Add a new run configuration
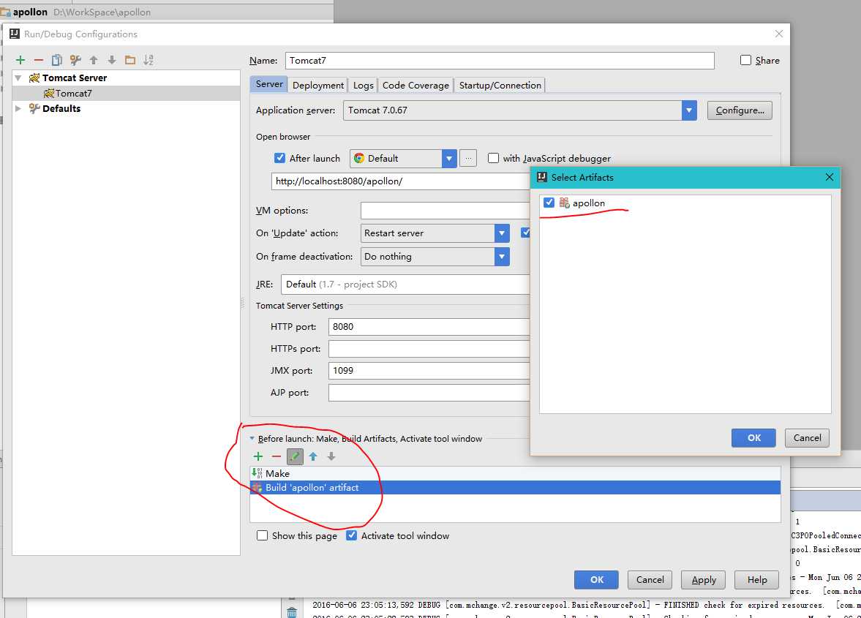The height and width of the screenshot is (618, 861). pyautogui.click(x=20, y=60)
